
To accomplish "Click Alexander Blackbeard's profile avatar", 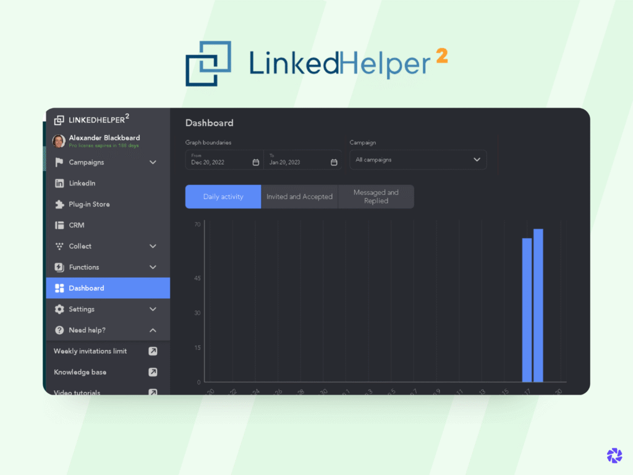I will pyautogui.click(x=58, y=140).
